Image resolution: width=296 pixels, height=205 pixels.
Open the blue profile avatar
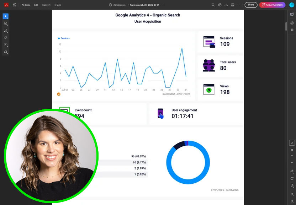292,5
